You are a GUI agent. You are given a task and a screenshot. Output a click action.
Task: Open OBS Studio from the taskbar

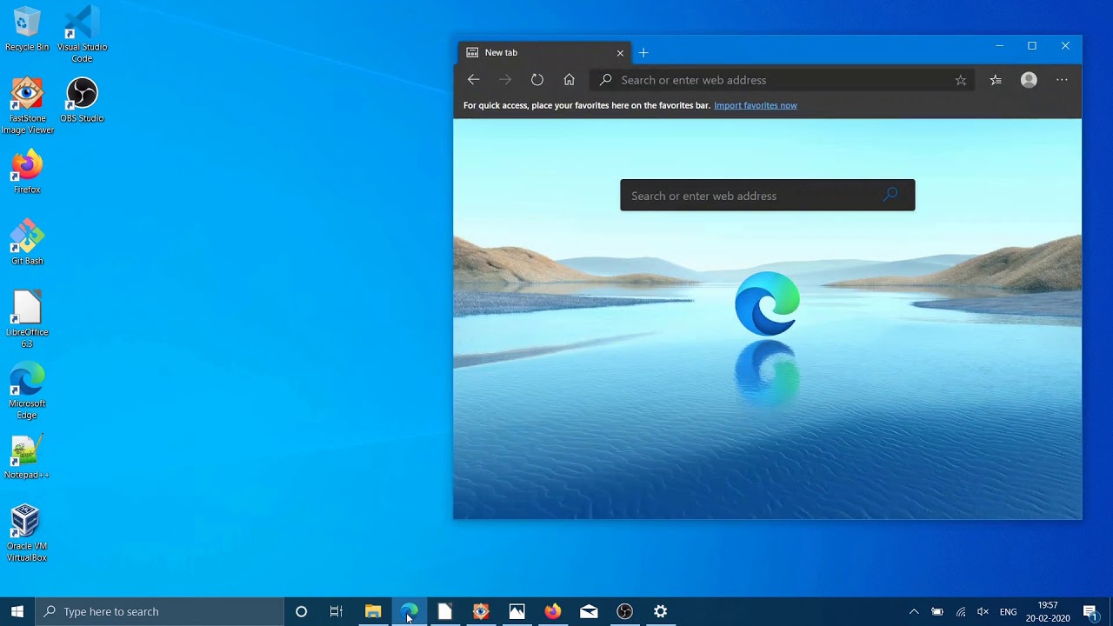624,611
